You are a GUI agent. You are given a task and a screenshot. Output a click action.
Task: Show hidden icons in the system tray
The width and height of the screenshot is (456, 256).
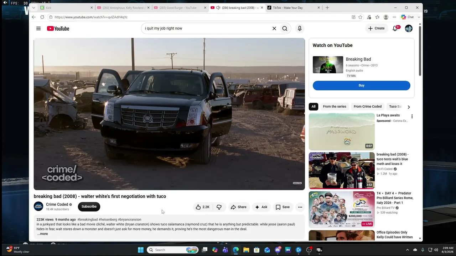tap(408, 250)
